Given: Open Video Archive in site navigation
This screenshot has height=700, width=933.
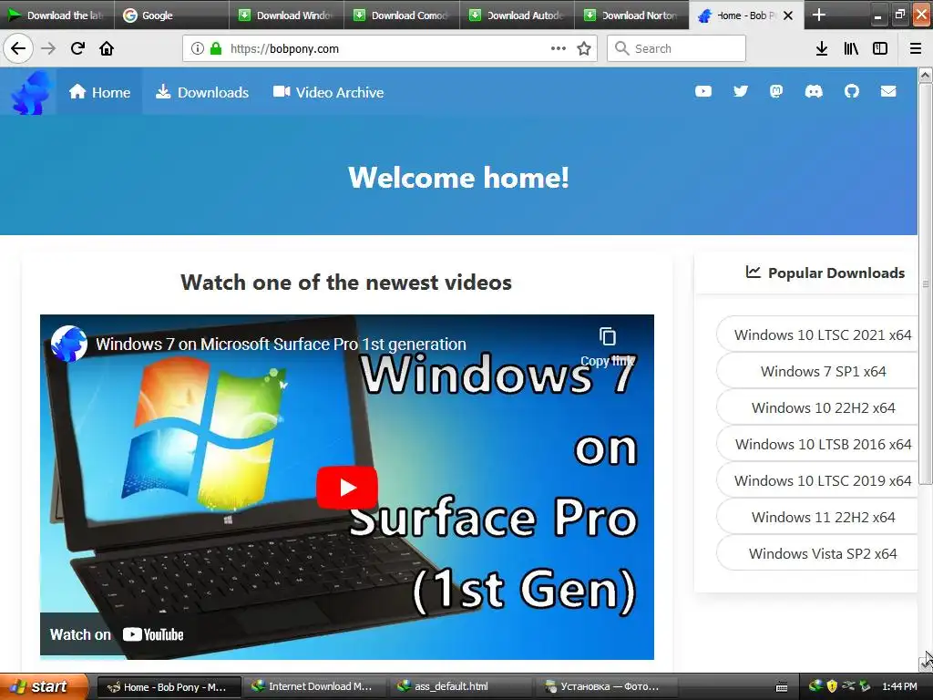Looking at the screenshot, I should 328,92.
